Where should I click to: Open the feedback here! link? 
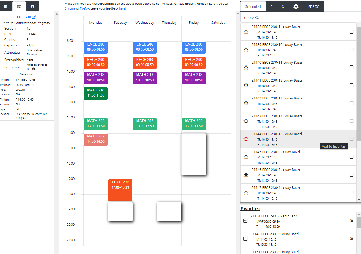click(123, 8)
